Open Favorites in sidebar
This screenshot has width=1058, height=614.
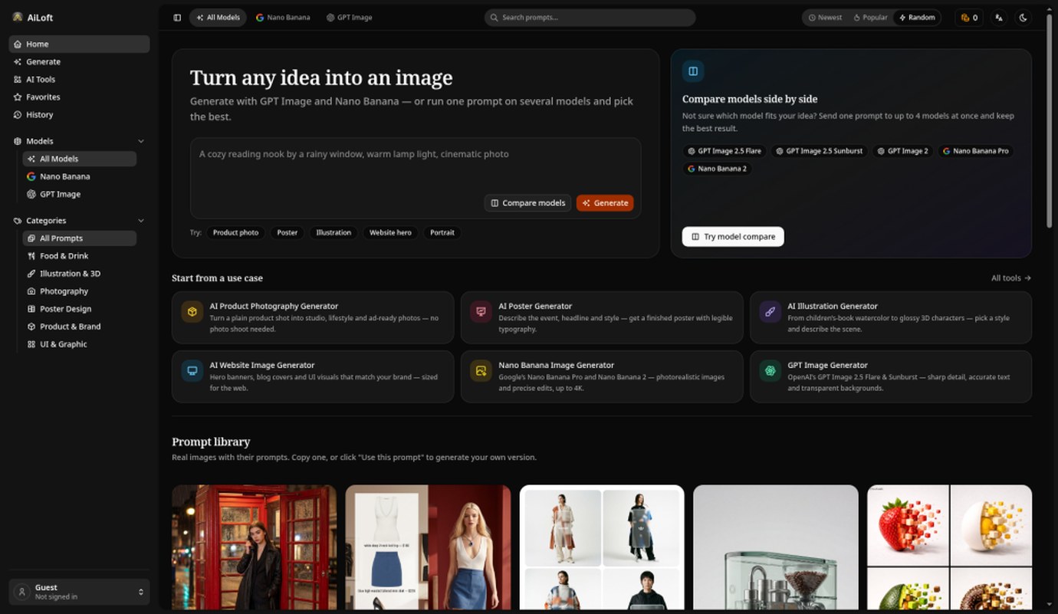(79, 97)
